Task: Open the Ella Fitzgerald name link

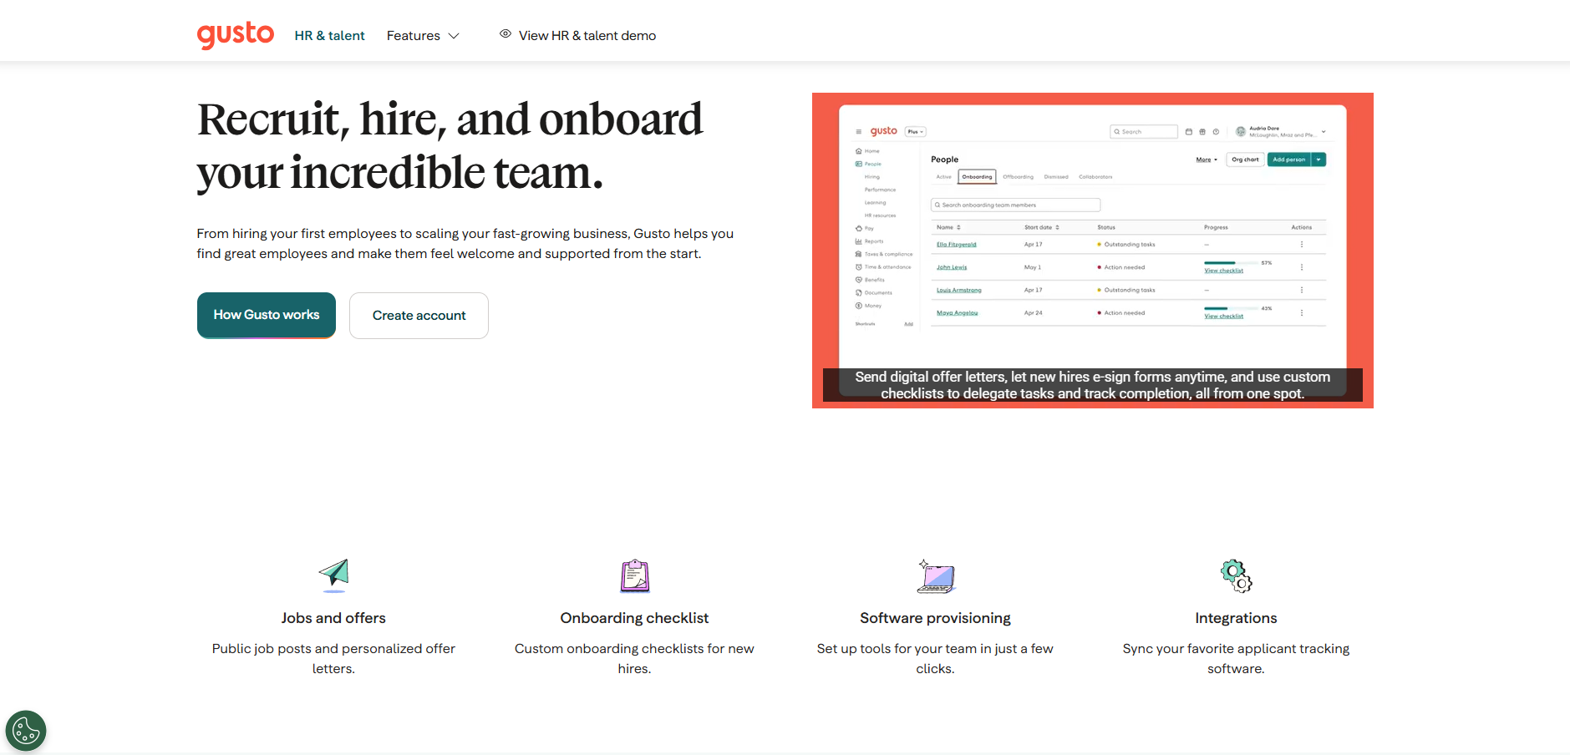Action: coord(956,245)
